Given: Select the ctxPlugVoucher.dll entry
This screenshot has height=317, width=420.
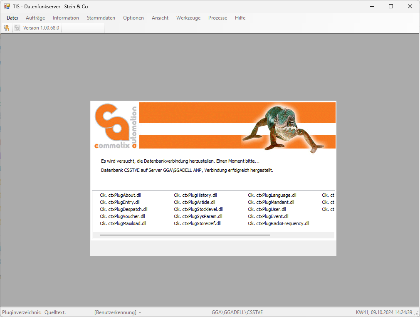Looking at the screenshot, I should pyautogui.click(x=122, y=216).
